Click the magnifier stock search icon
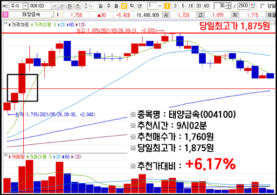The image size is (277, 195). pos(61,6)
